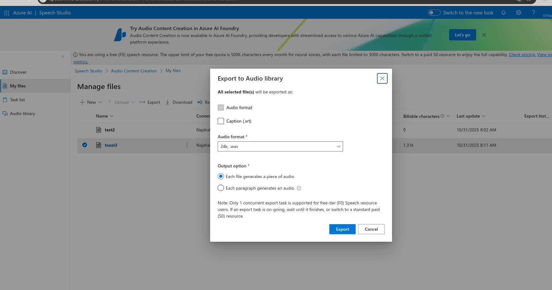
Task: Select Each paragraph generates an audio
Action: click(221, 188)
